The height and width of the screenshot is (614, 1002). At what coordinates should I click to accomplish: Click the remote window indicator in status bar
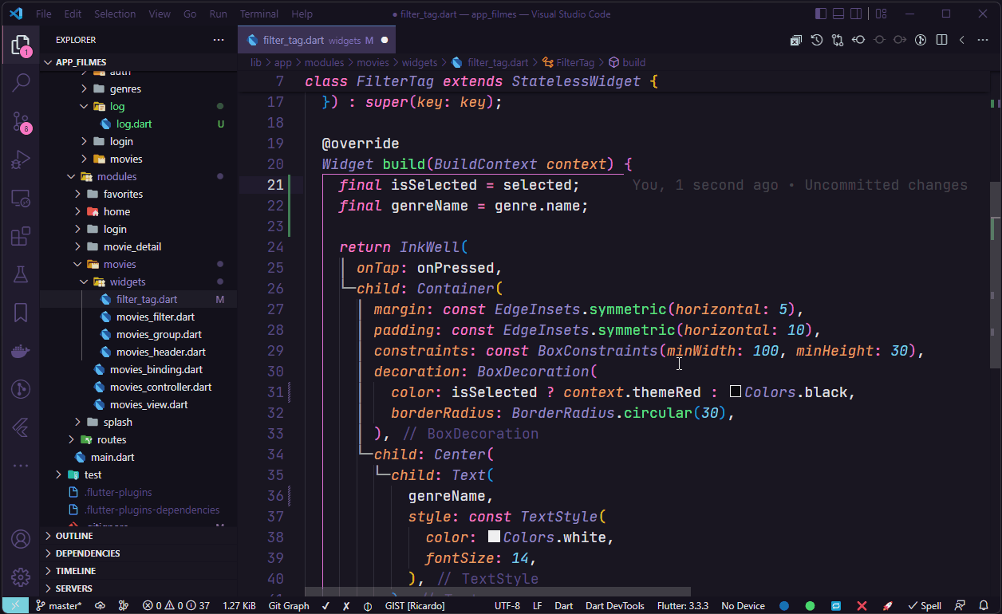pyautogui.click(x=14, y=606)
